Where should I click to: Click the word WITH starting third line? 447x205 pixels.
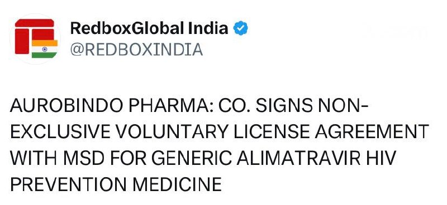34,159
